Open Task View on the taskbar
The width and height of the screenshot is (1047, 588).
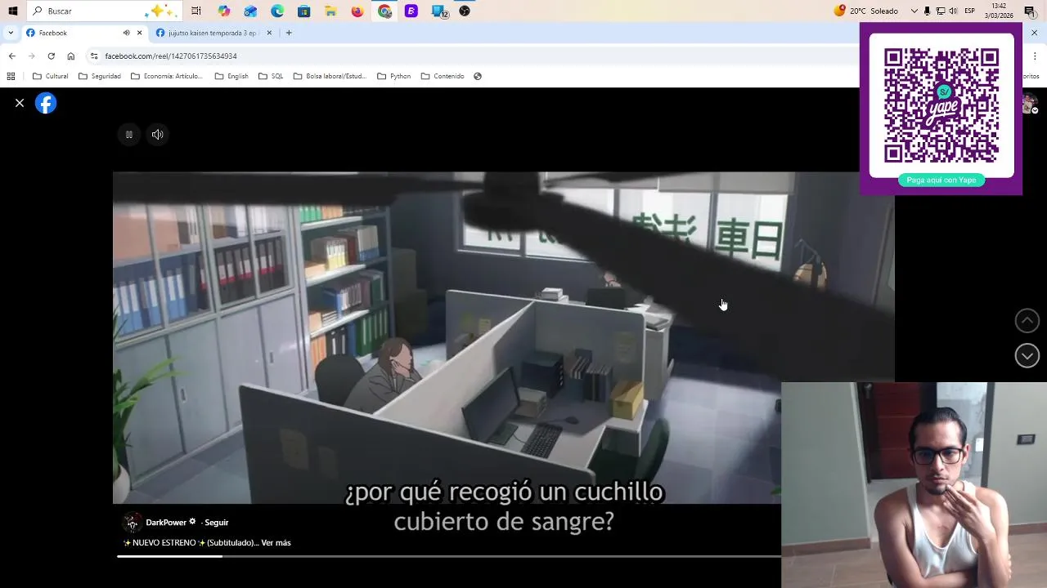tap(196, 11)
